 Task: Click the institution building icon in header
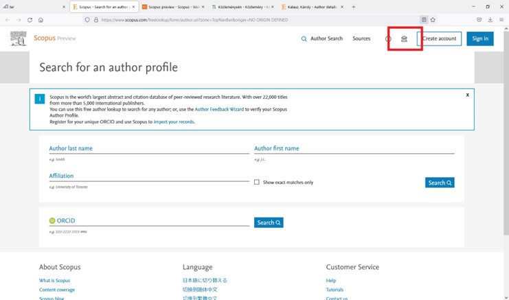[404, 39]
